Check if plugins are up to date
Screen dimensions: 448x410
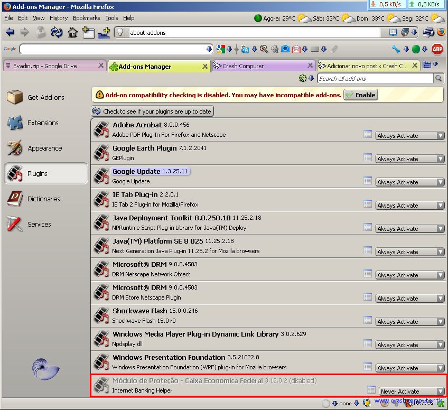click(x=153, y=111)
